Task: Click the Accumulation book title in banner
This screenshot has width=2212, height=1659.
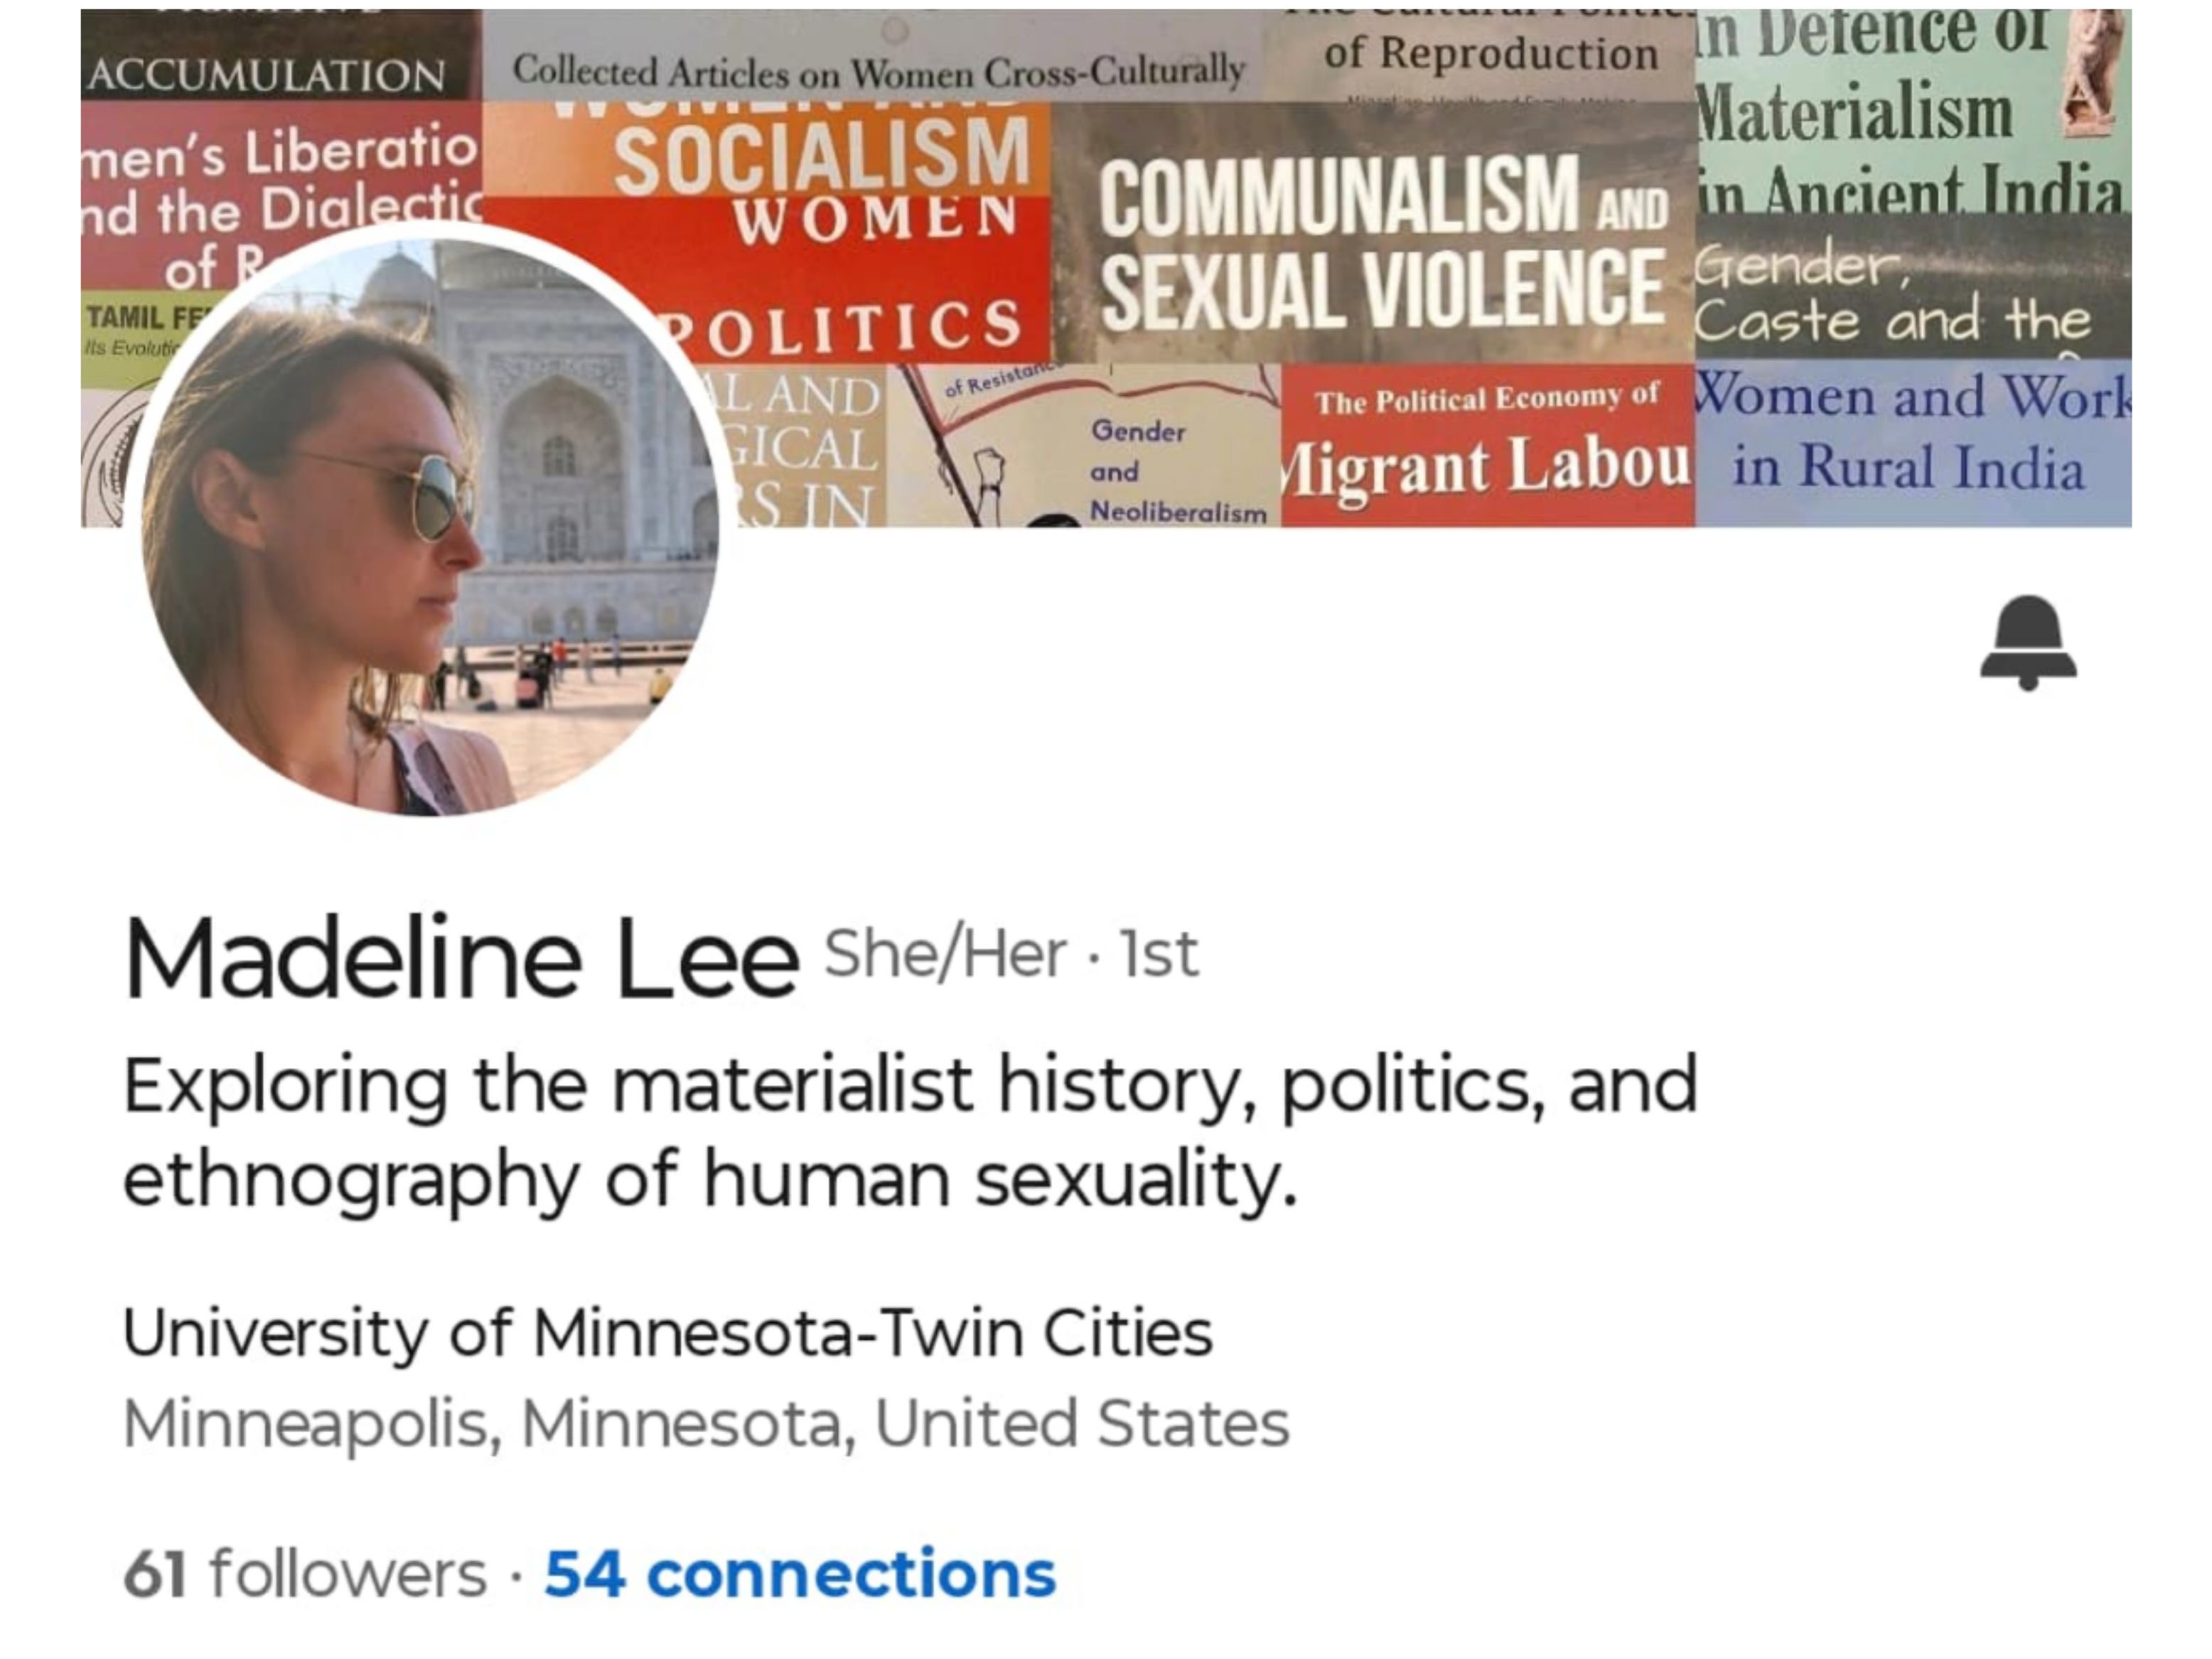Action: [x=267, y=75]
